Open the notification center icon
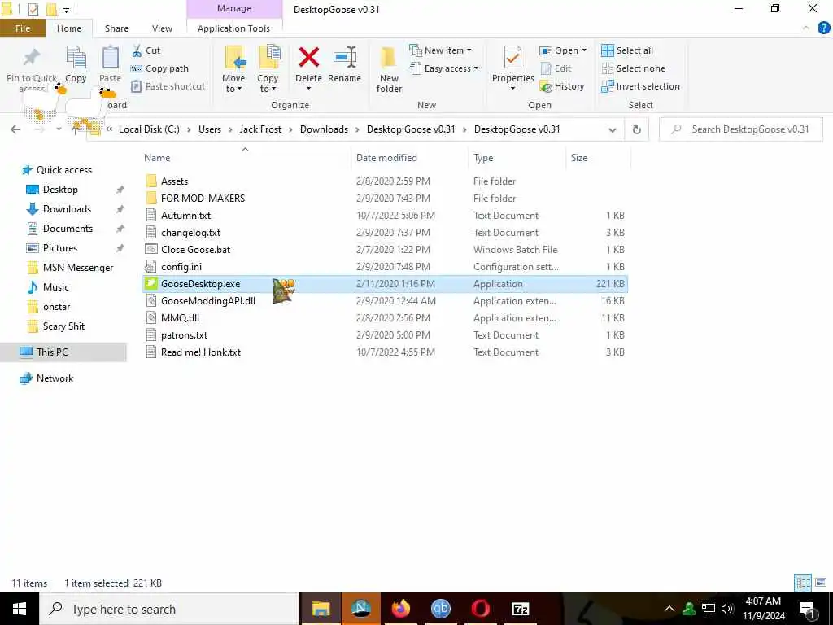Viewport: 833px width, 625px height. pyautogui.click(x=806, y=609)
